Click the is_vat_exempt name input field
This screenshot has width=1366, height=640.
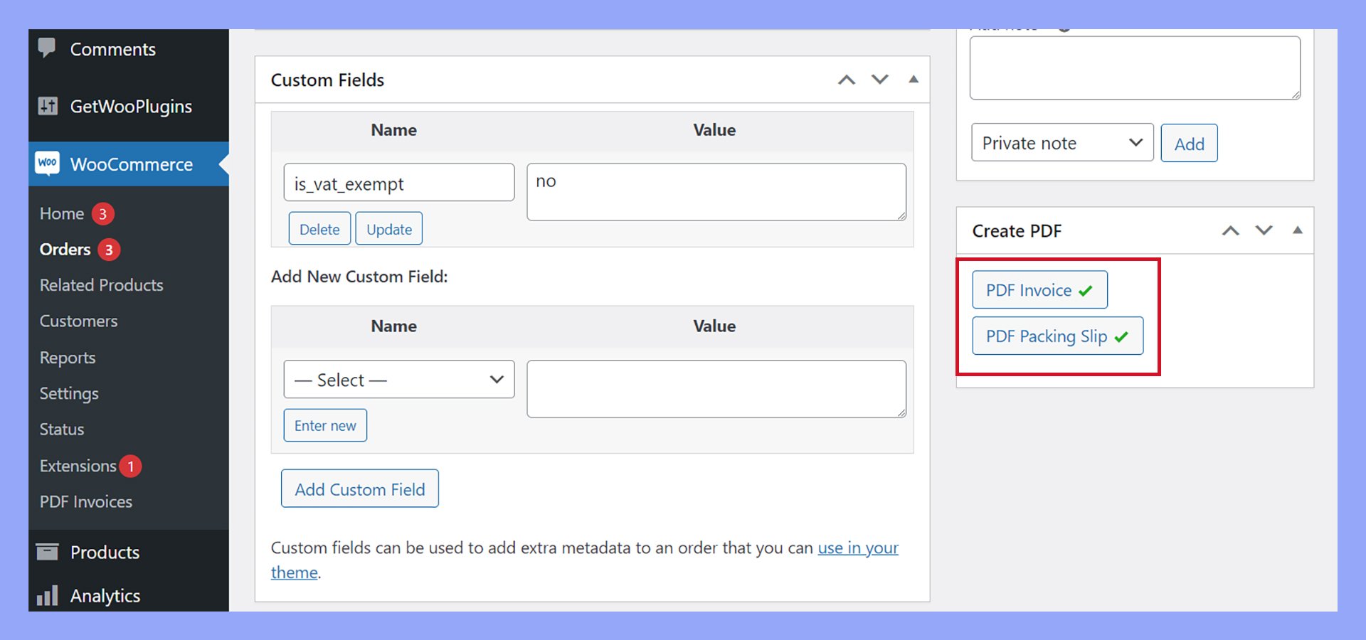[x=398, y=183]
